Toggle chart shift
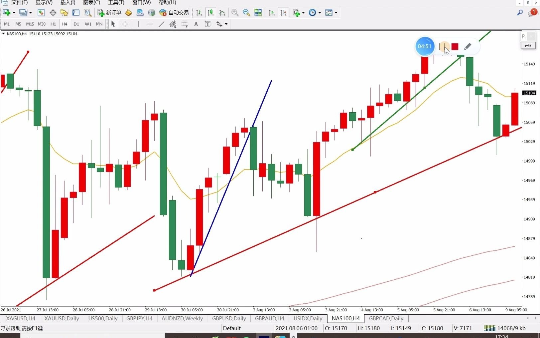Screen dimensions: 540x338 tap(283, 13)
